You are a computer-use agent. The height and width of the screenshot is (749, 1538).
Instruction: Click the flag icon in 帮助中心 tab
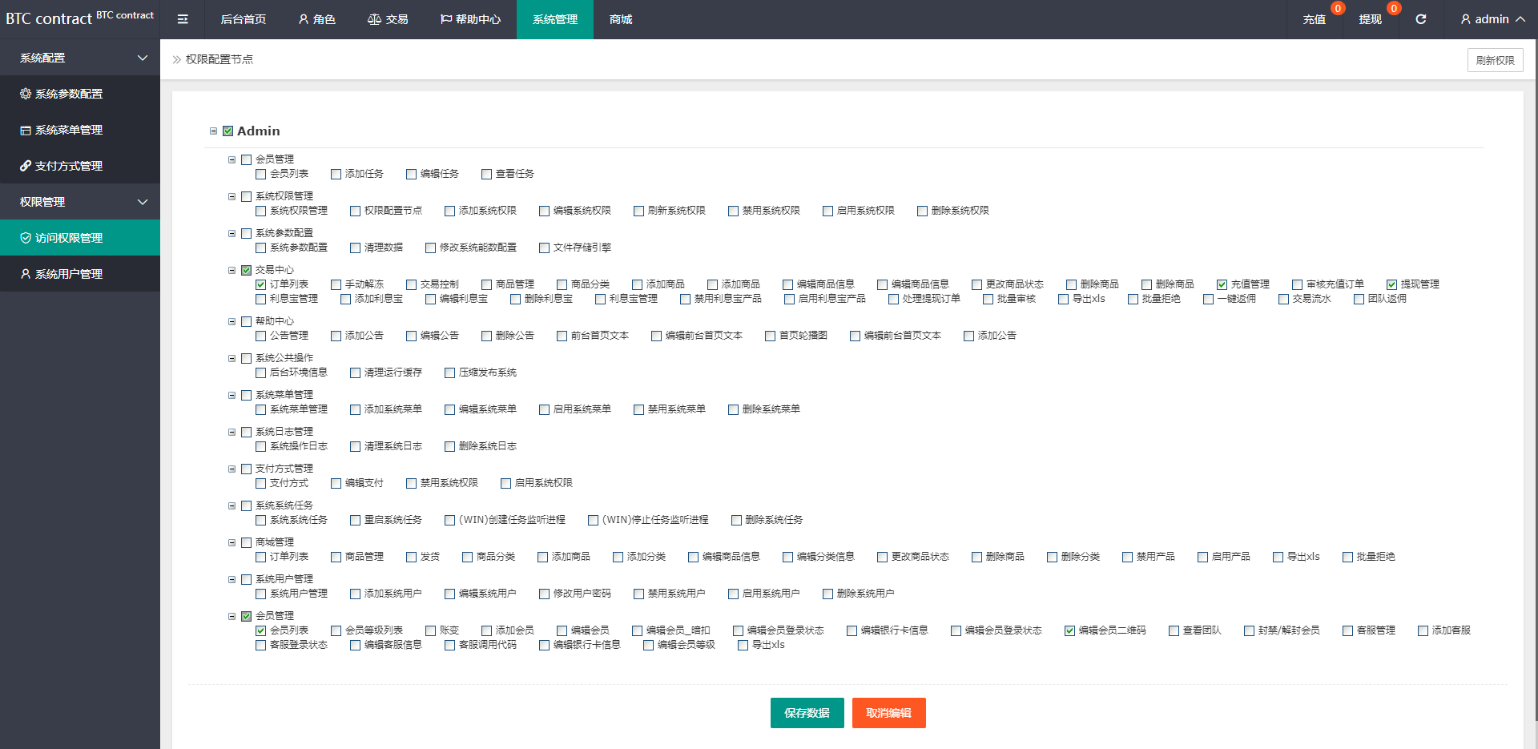tap(446, 19)
